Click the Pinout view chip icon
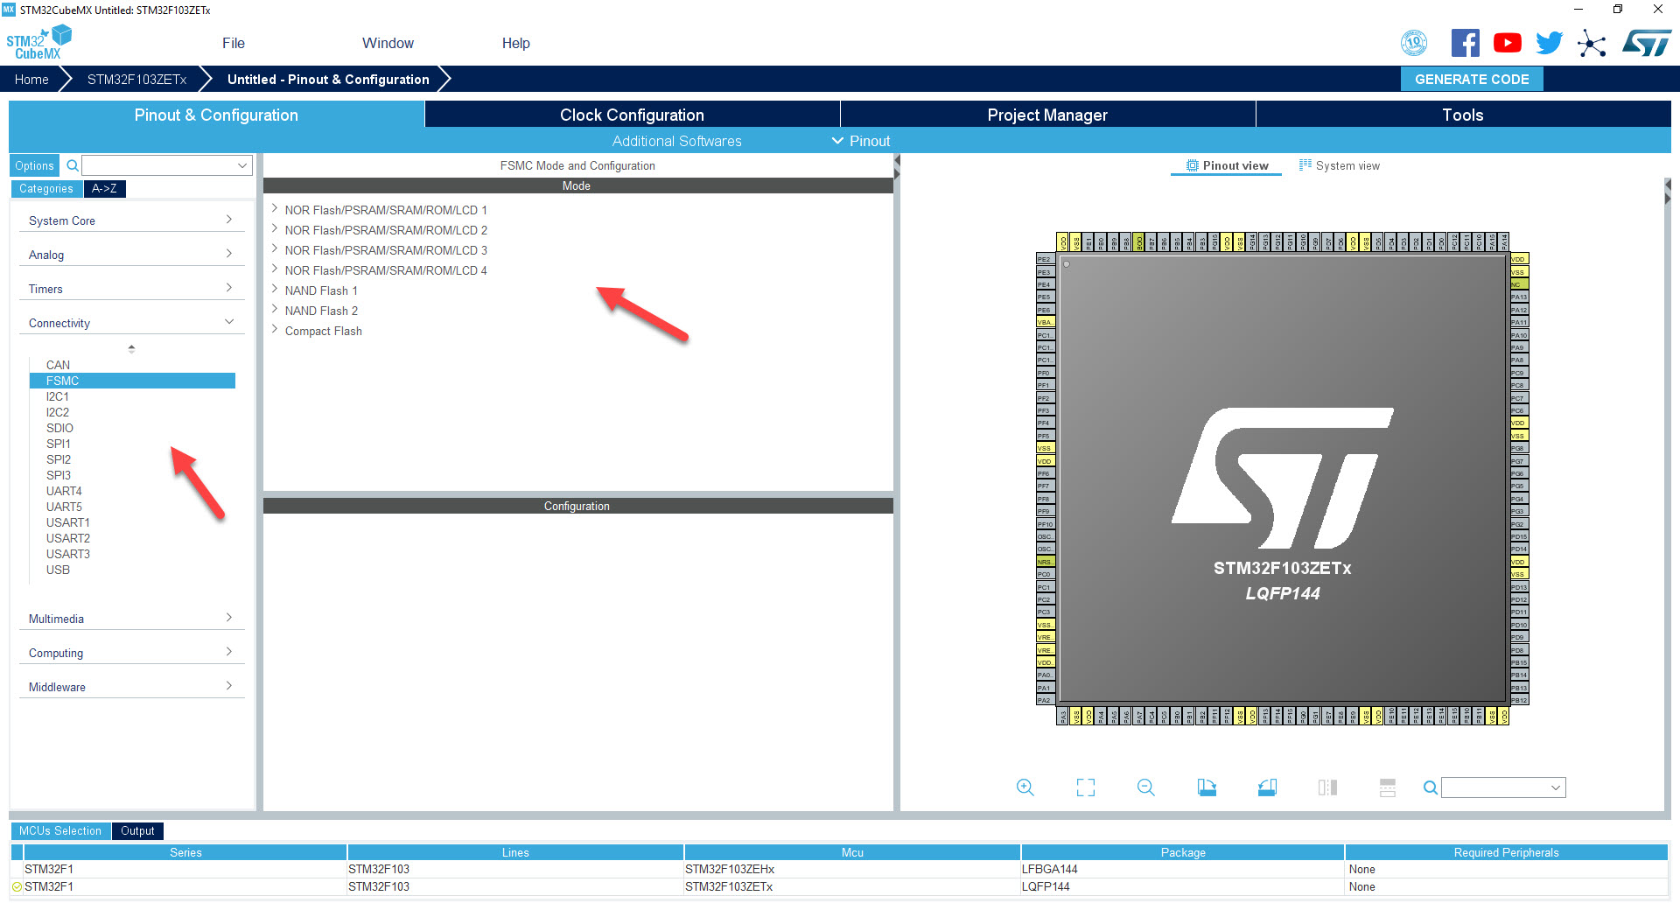This screenshot has height=910, width=1680. (x=1192, y=165)
